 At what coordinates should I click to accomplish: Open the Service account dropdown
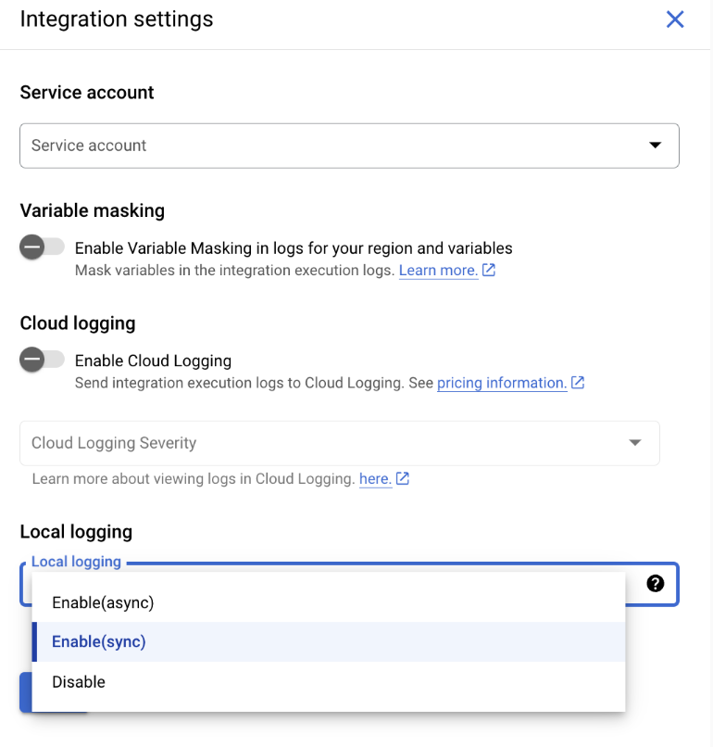tap(349, 146)
